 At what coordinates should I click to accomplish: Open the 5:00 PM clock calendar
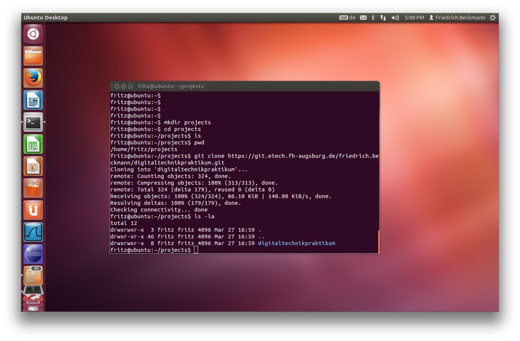click(414, 18)
